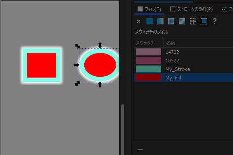Select the My_Stroke swatch name
Viewport: 233px width, 155px height.
pos(177,69)
